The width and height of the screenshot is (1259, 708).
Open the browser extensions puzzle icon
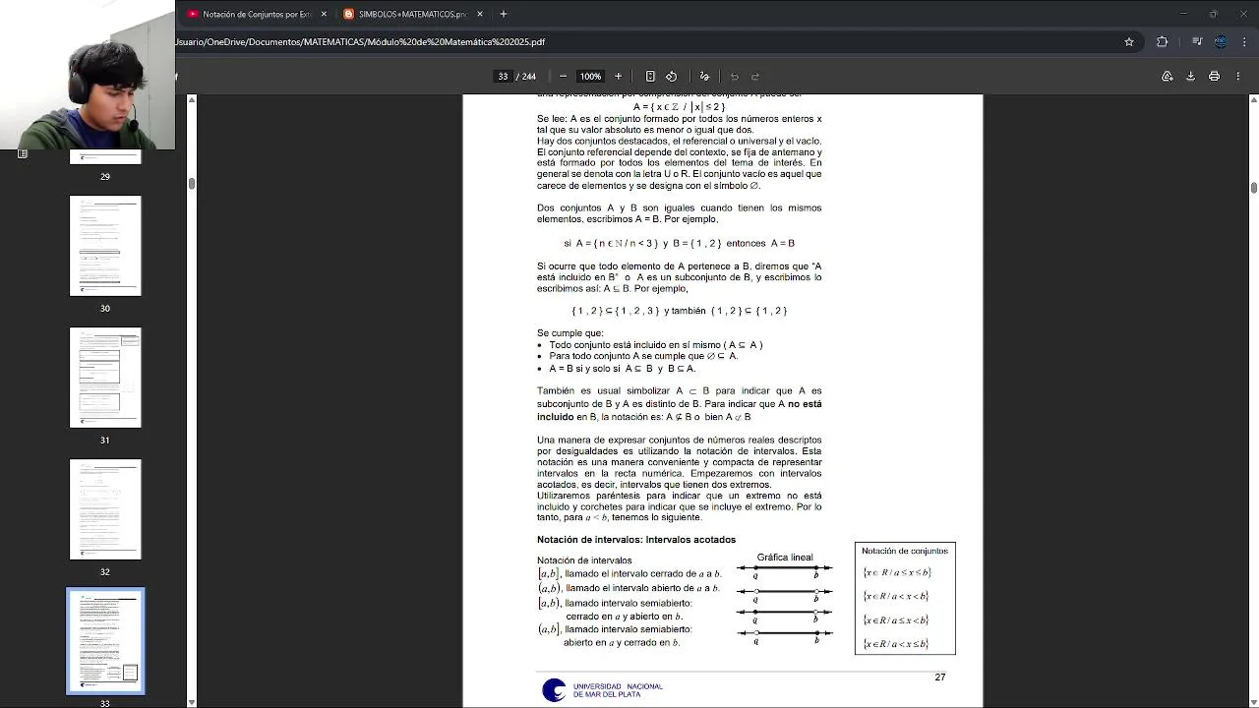(1163, 41)
